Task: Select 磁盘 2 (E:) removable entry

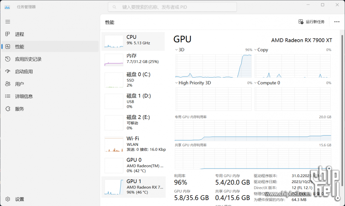Action: click(x=133, y=122)
